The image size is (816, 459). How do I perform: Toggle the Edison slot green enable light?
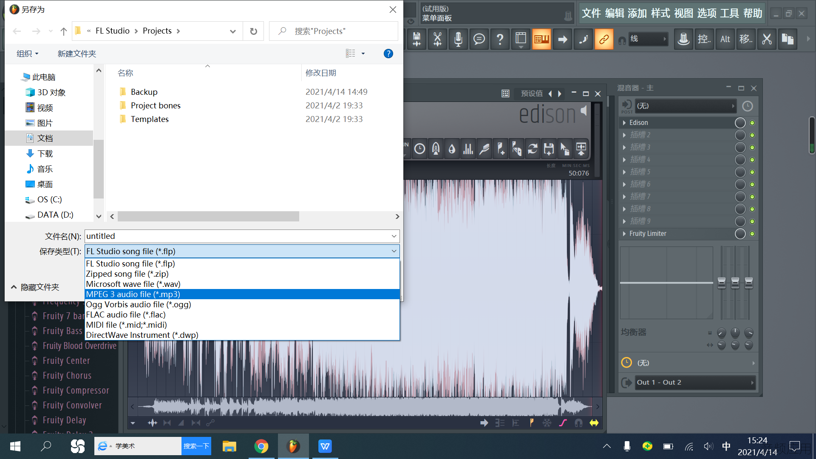(752, 123)
